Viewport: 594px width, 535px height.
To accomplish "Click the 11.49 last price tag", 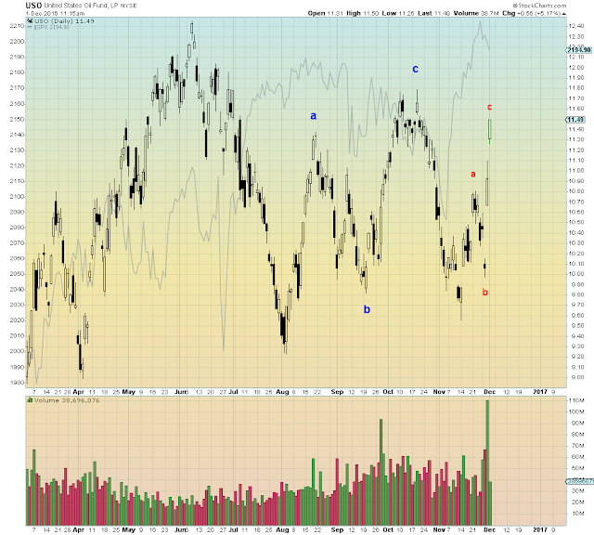I will click(x=575, y=120).
